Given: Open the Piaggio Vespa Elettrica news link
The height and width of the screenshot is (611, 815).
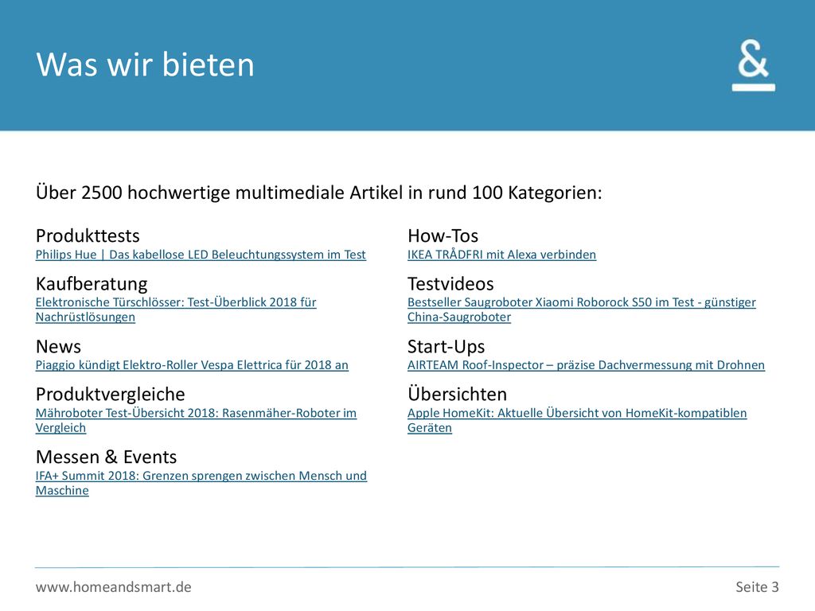Looking at the screenshot, I should click(x=192, y=365).
